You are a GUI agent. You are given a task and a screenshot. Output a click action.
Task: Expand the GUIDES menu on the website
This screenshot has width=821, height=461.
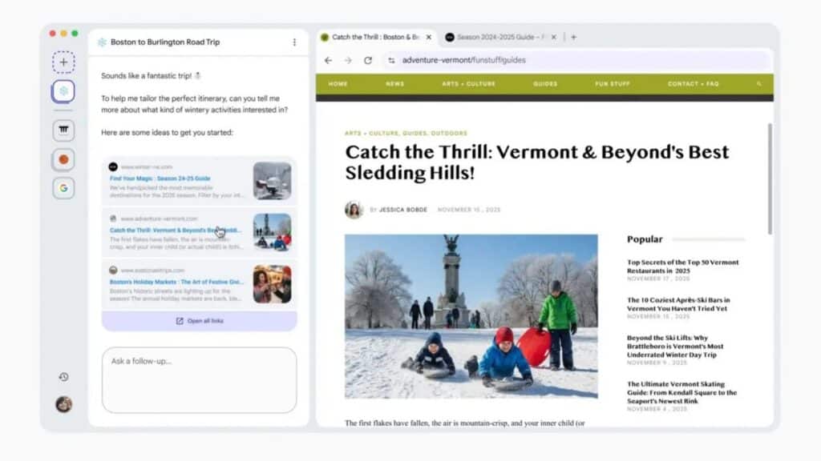[545, 83]
